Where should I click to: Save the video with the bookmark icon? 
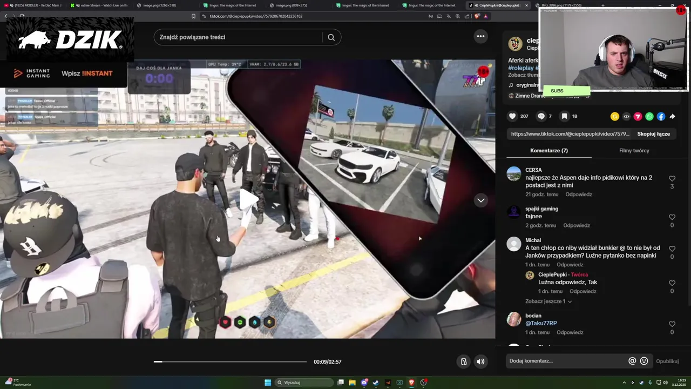tap(564, 116)
